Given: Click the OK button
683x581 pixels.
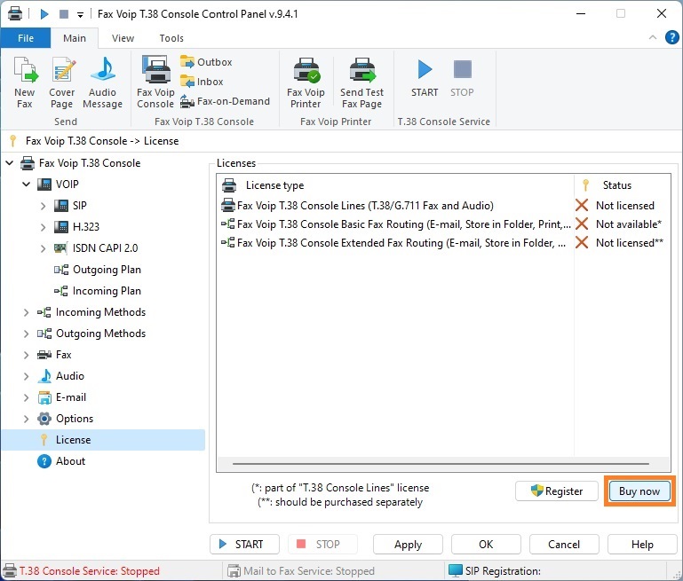Looking at the screenshot, I should click(x=486, y=544).
